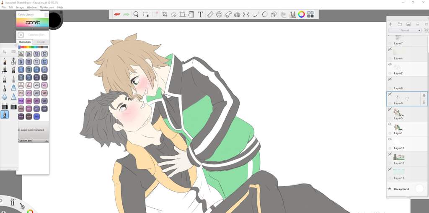
Task: Pick the blue FV2 Copic swatch
Action: (x=36, y=117)
